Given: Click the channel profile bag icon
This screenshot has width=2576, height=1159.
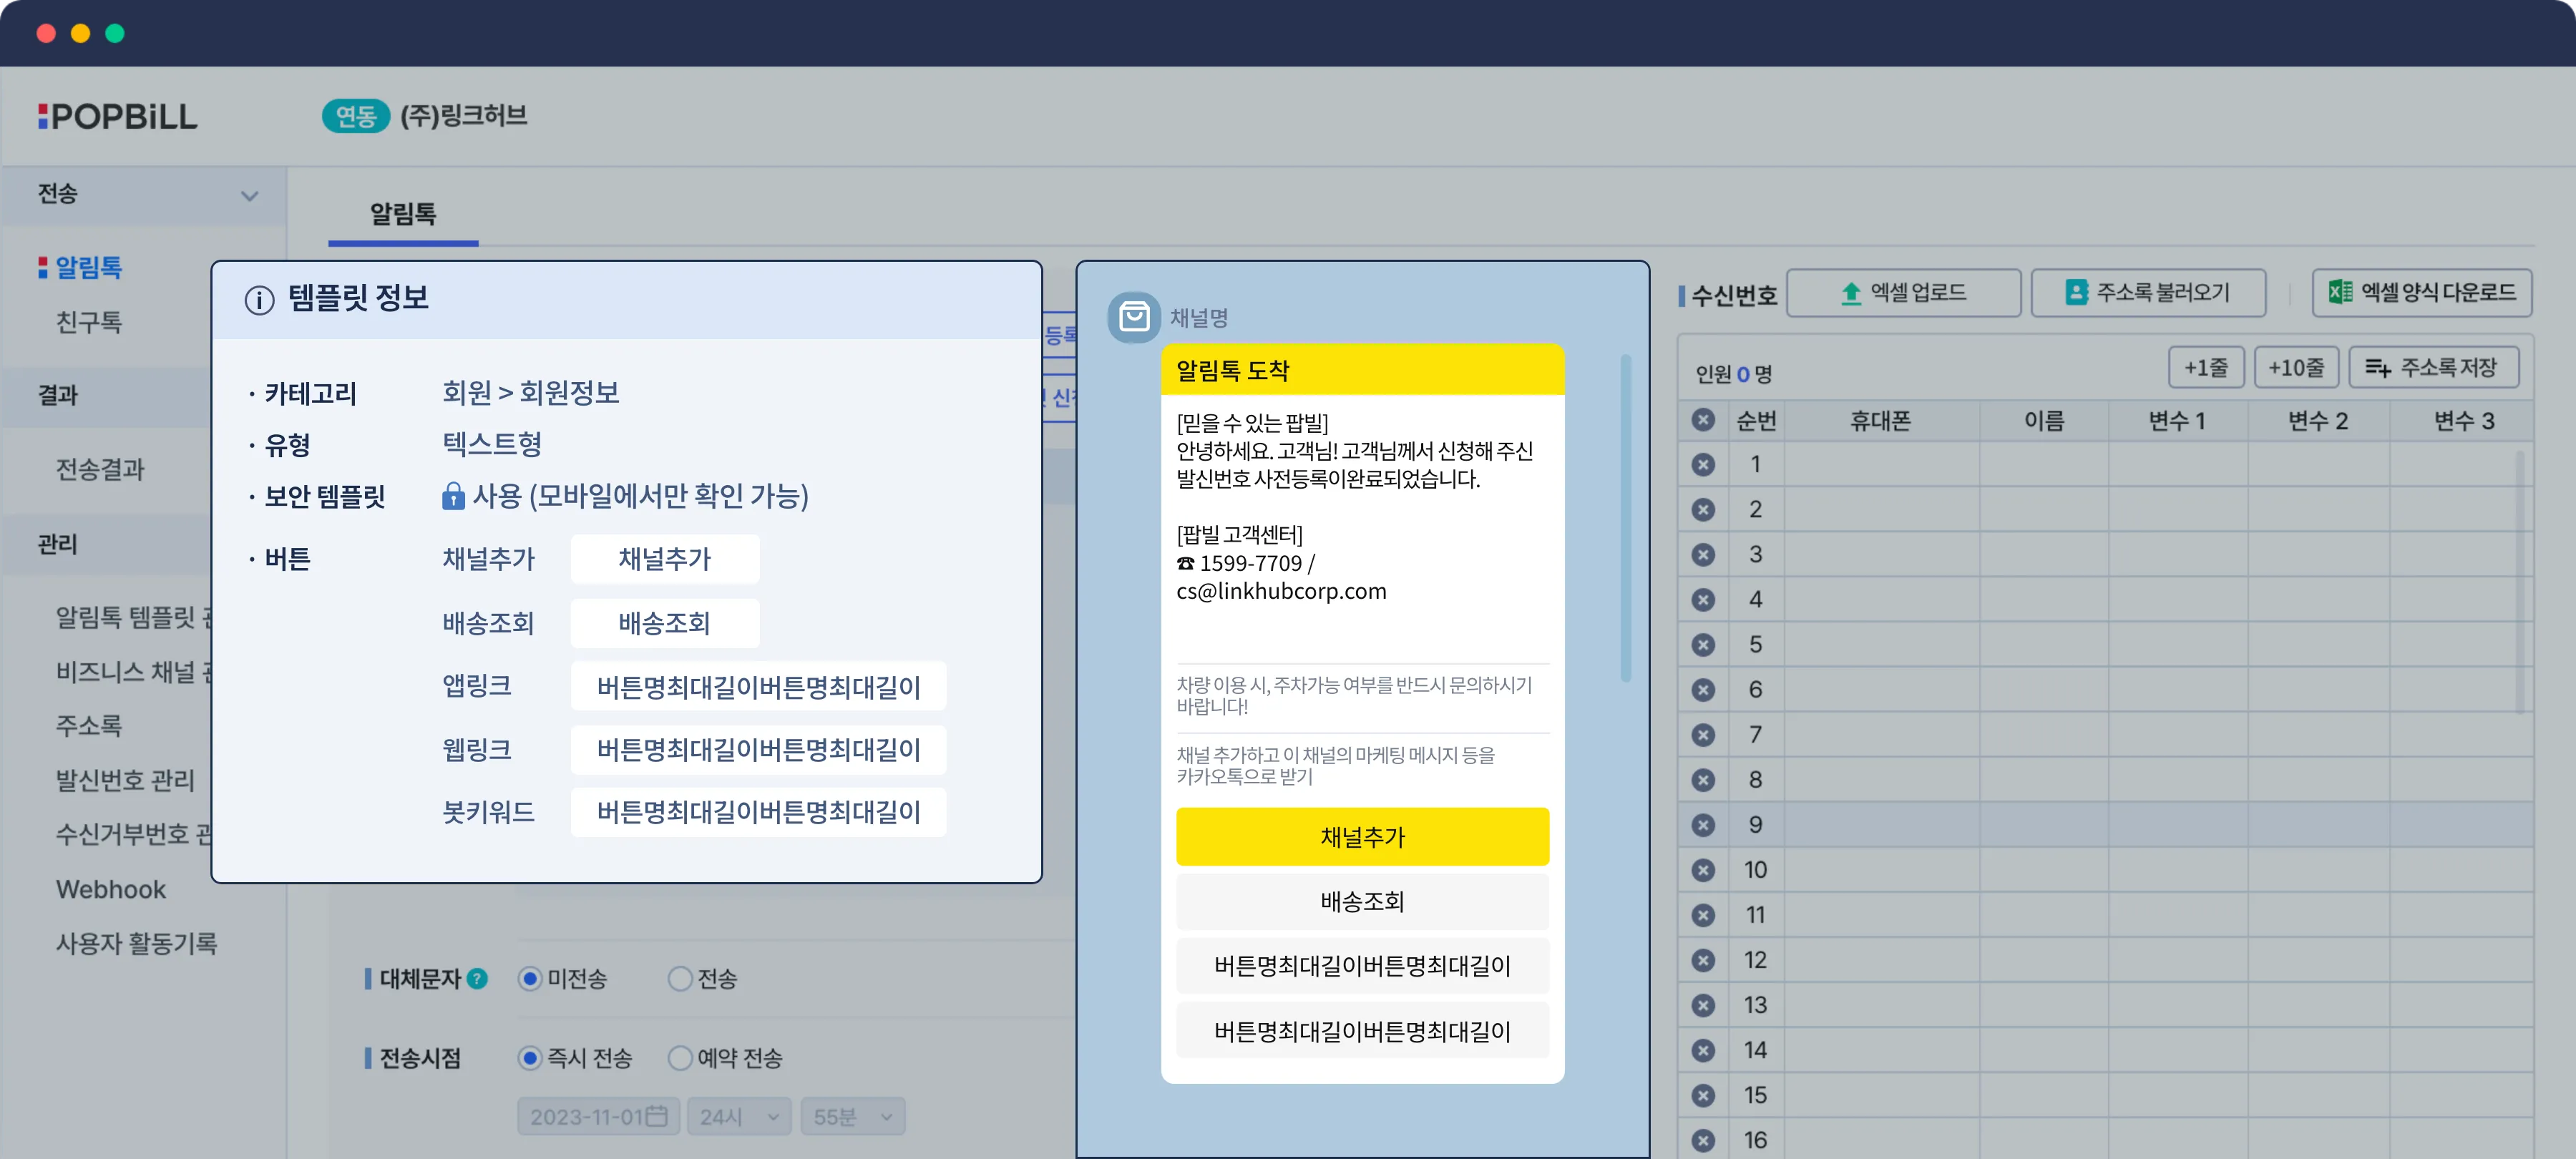Looking at the screenshot, I should 1134,317.
